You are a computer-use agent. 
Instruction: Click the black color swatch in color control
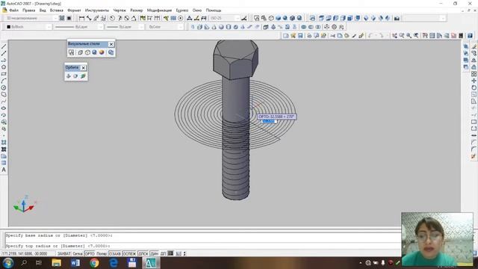[x=8, y=27]
